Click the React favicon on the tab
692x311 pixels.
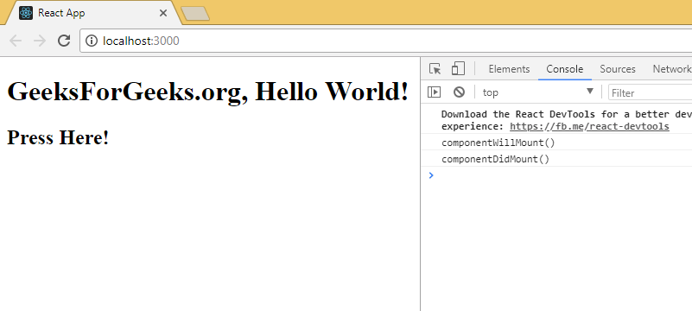pyautogui.click(x=26, y=13)
